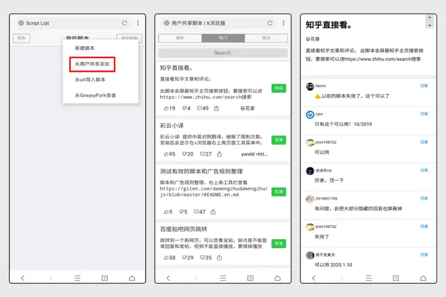
Task: Open the 彩云小译 script title
Action: [172, 126]
